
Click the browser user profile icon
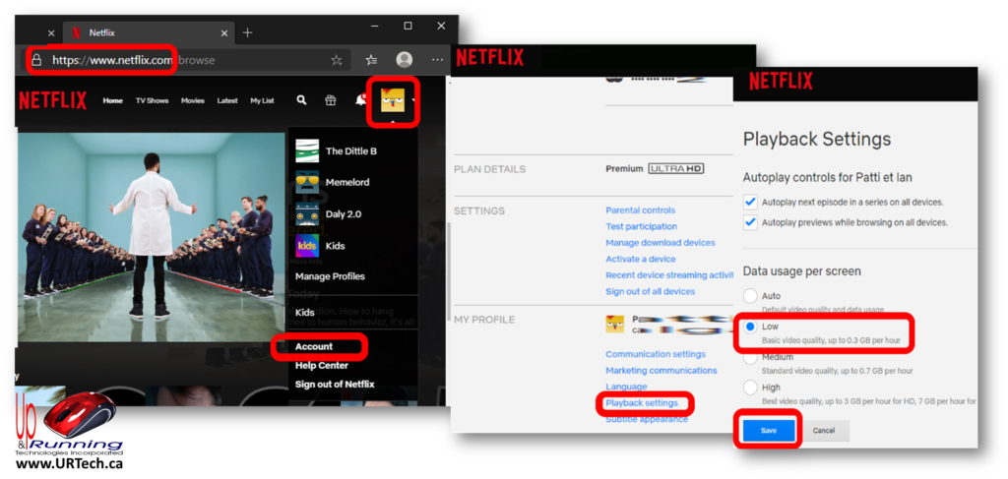coord(404,60)
